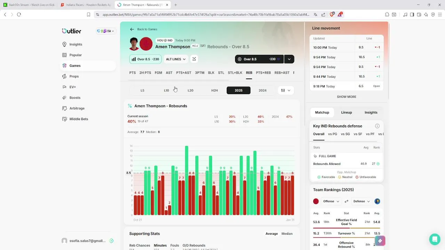Screen dimensions: 445x250
Task: Select the 2025 season toggle
Action: 238,90
